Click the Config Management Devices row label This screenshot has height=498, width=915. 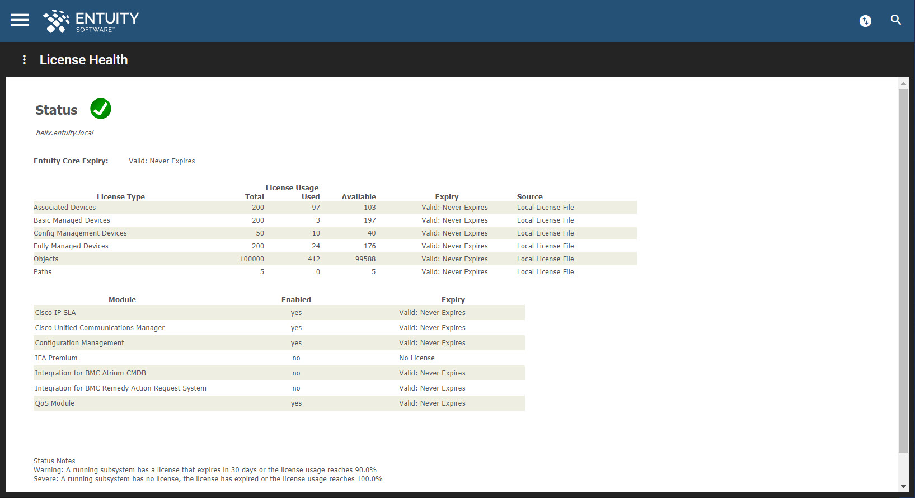(80, 233)
